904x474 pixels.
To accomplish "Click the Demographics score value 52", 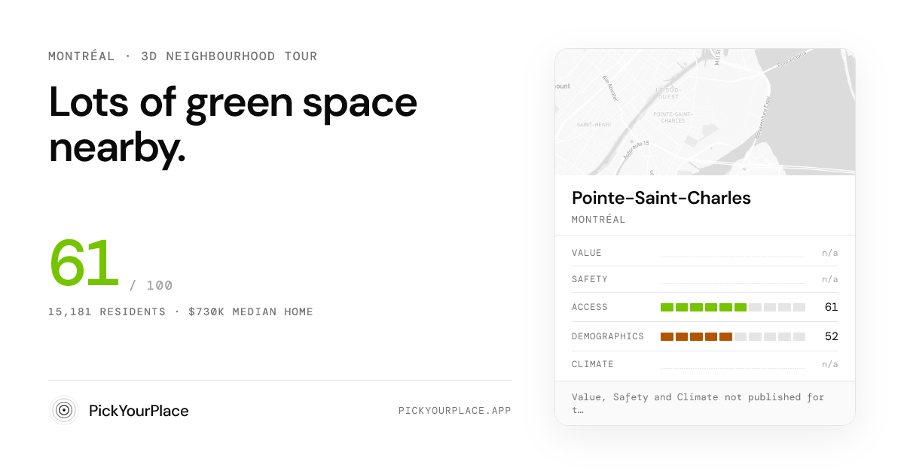I will [831, 336].
